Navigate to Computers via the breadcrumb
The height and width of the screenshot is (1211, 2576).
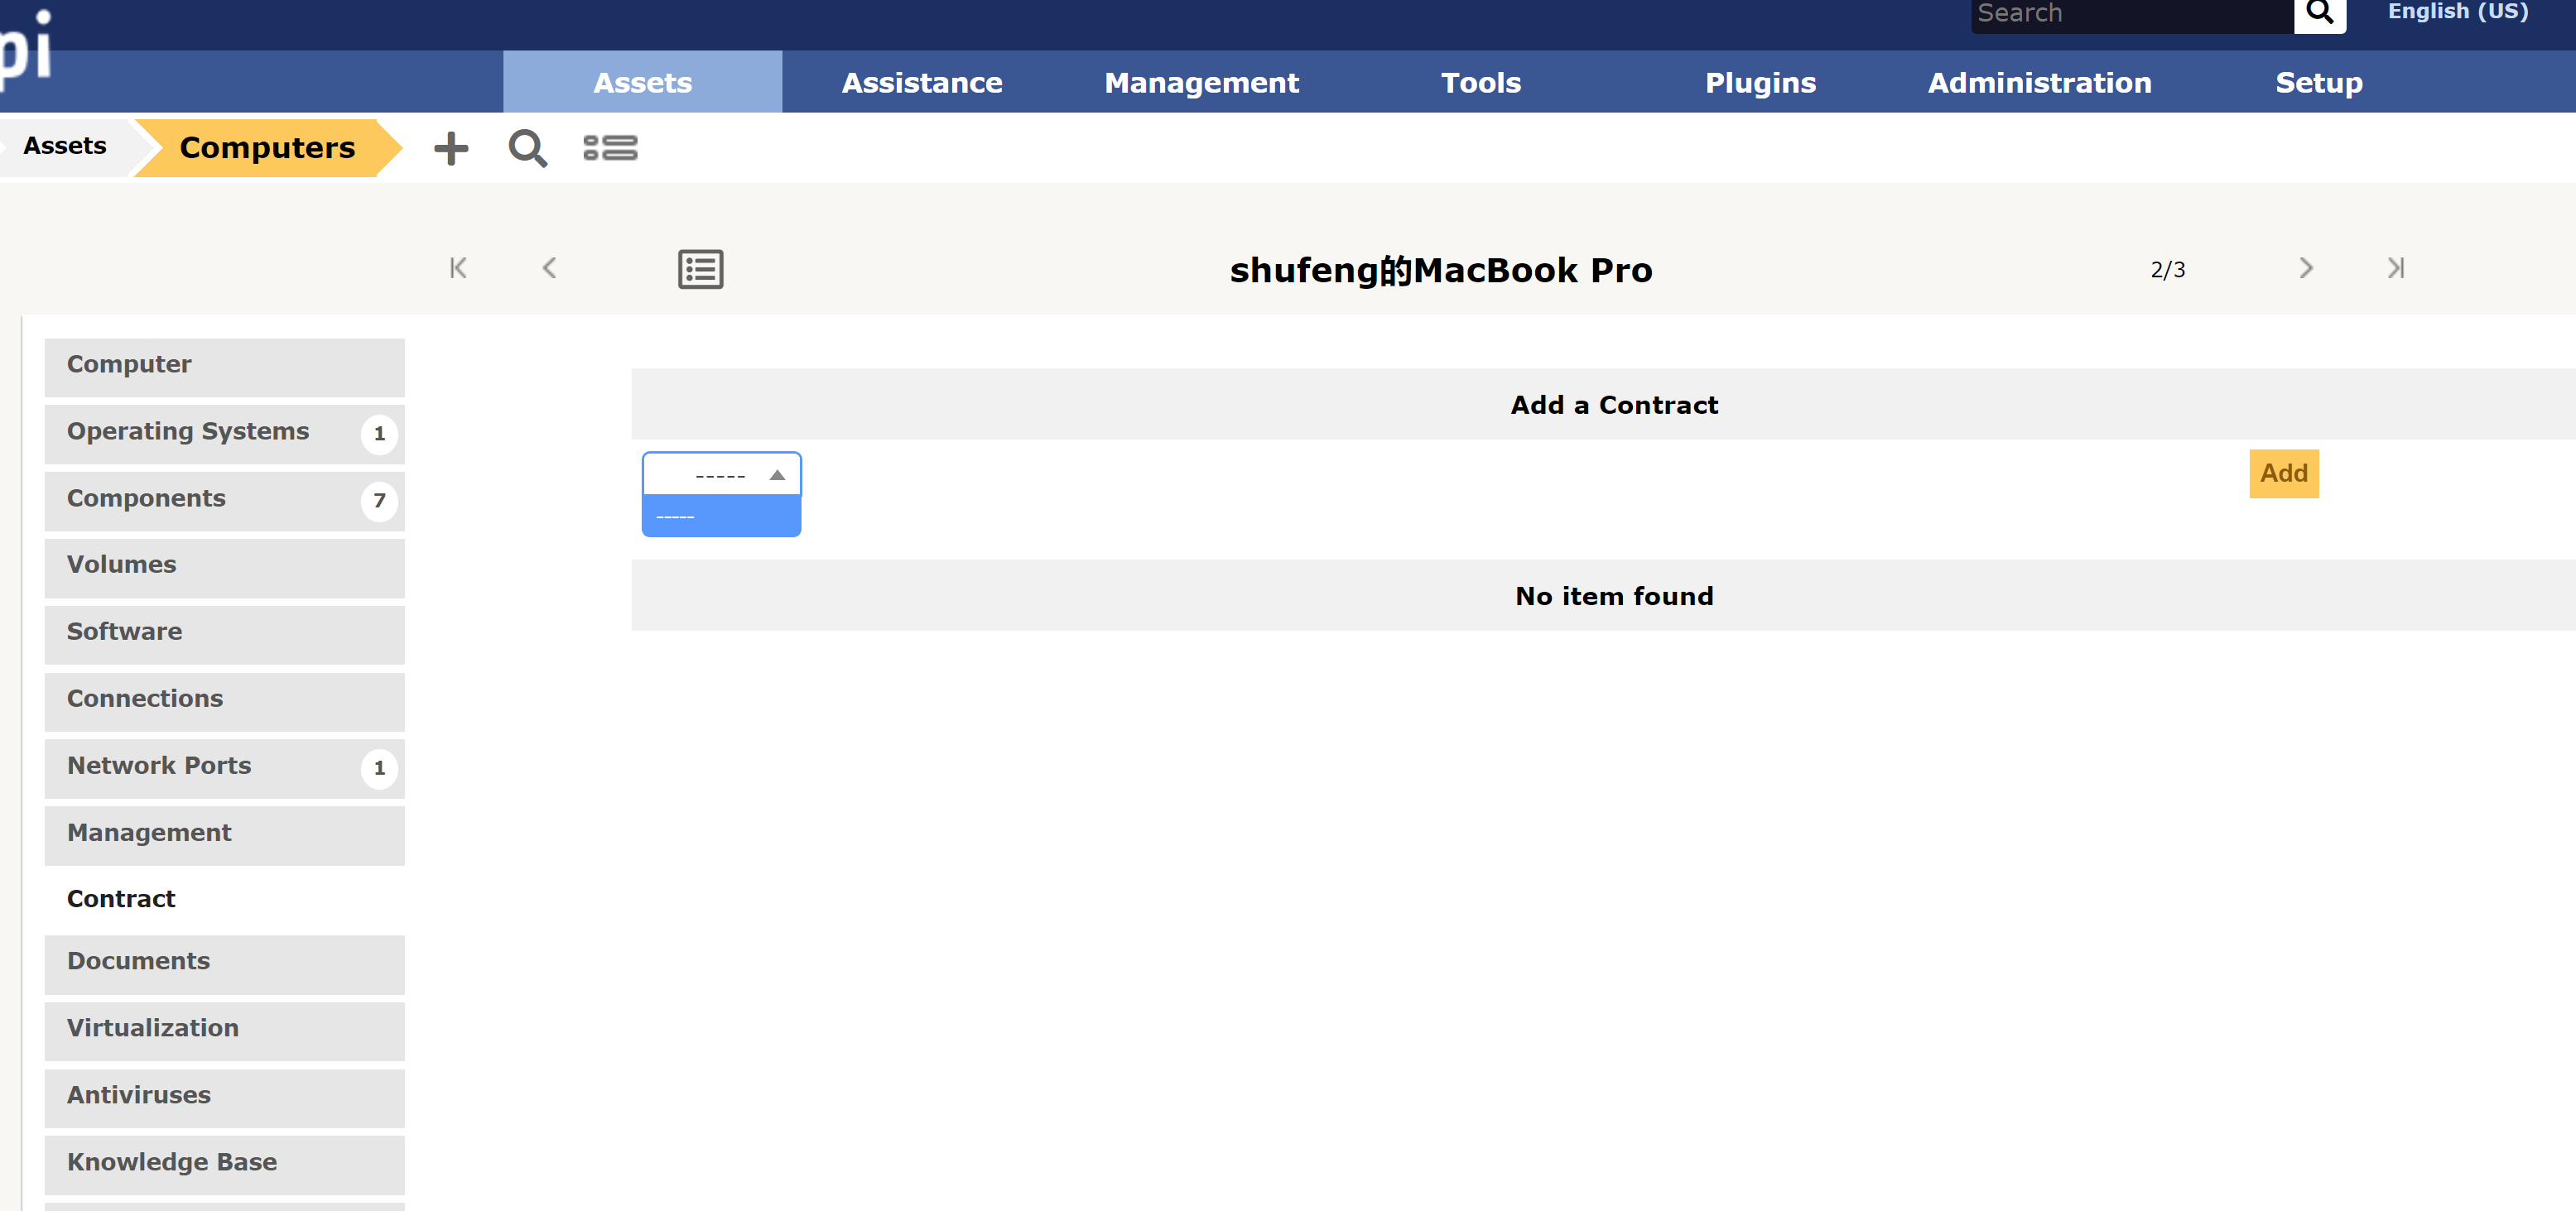pyautogui.click(x=266, y=147)
